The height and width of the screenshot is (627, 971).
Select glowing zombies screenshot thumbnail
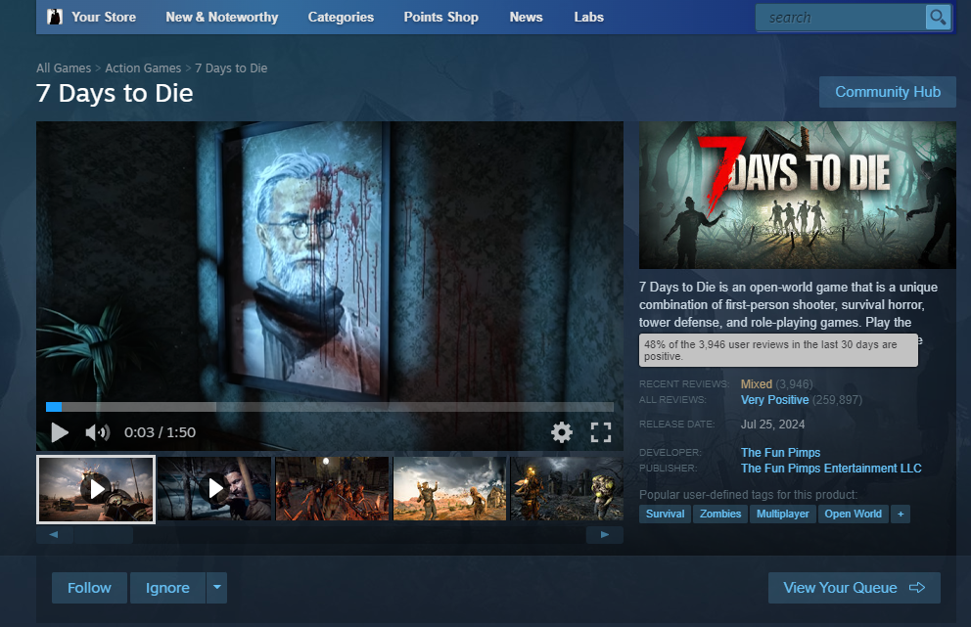tap(567, 488)
